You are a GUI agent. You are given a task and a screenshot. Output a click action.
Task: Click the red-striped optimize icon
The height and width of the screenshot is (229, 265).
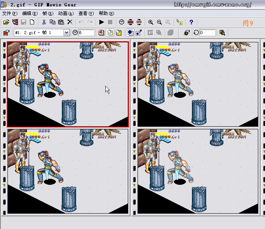tap(130, 22)
